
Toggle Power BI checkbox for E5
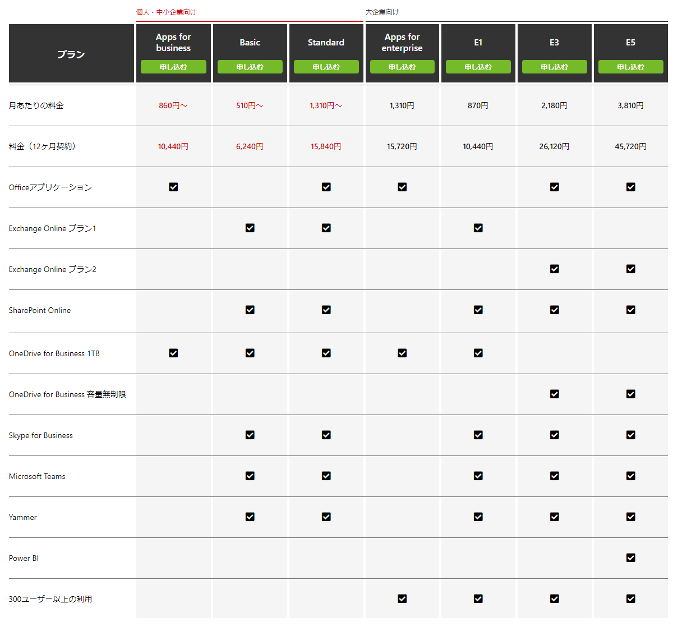coord(631,558)
